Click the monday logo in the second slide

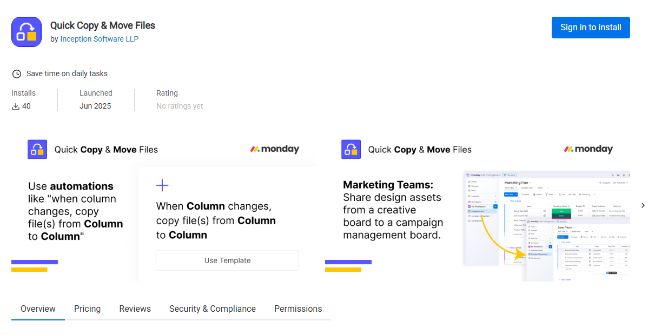pos(588,149)
